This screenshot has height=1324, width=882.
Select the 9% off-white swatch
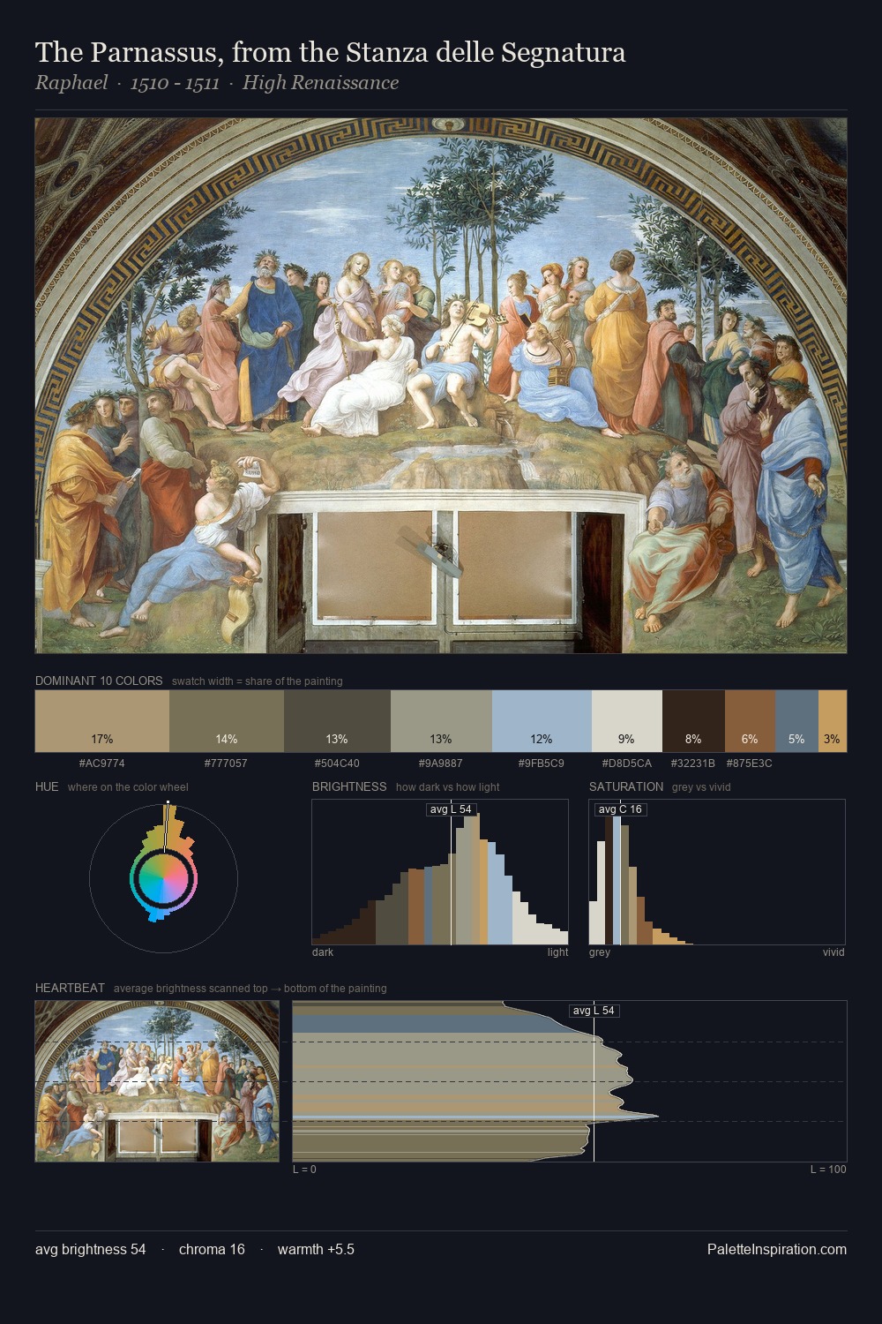pyautogui.click(x=626, y=721)
